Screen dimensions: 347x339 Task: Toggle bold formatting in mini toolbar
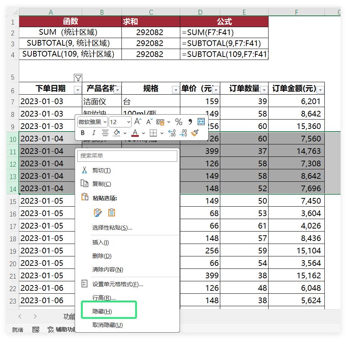[83, 133]
